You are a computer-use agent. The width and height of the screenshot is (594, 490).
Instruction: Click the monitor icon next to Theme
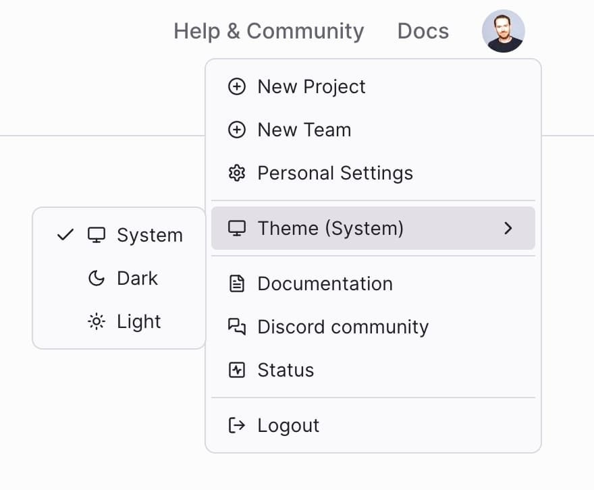pyautogui.click(x=237, y=228)
